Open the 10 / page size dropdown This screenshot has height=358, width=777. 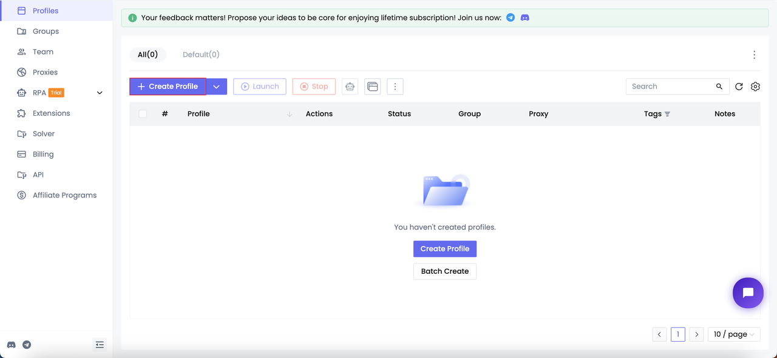click(734, 334)
